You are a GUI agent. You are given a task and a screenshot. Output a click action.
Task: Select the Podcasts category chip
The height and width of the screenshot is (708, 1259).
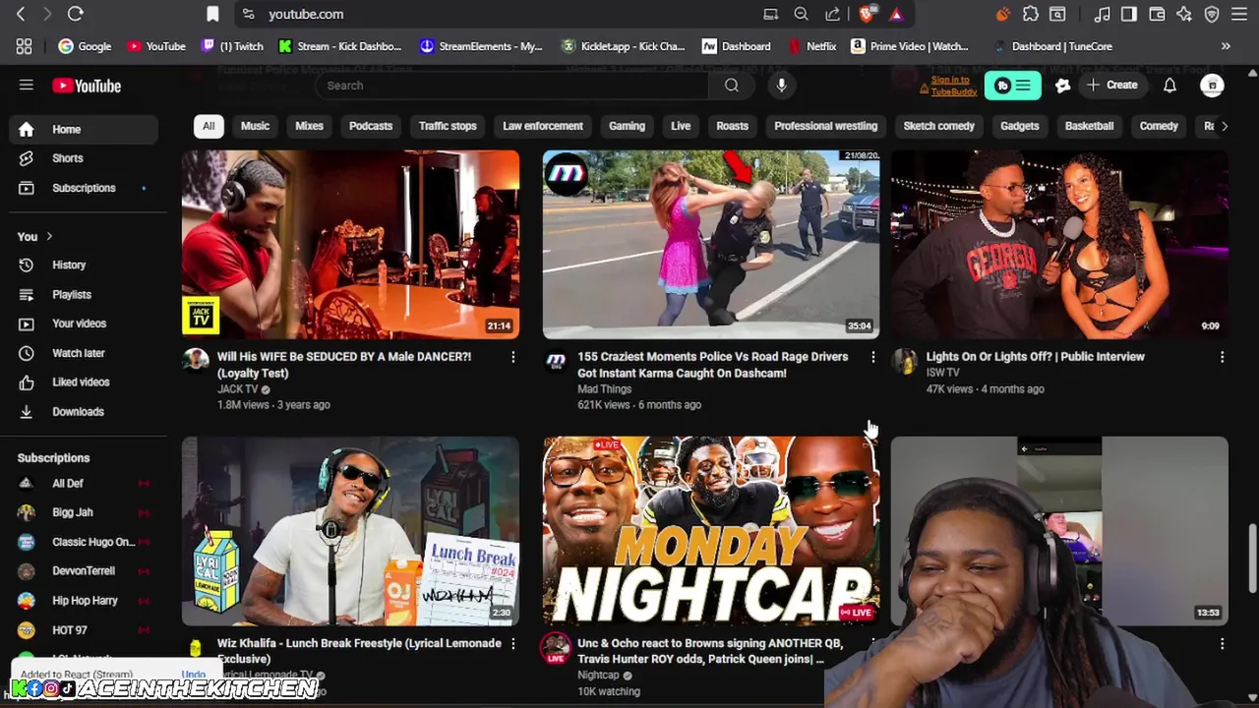[x=371, y=126]
